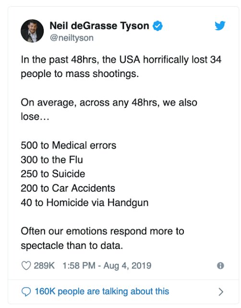Expand conversation with the right chevron arrow
The height and width of the screenshot is (308, 241).
221,292
